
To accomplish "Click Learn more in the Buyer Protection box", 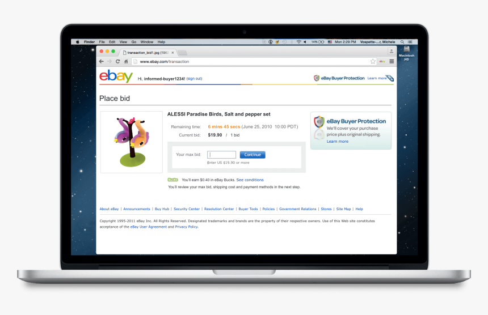I will (x=338, y=141).
